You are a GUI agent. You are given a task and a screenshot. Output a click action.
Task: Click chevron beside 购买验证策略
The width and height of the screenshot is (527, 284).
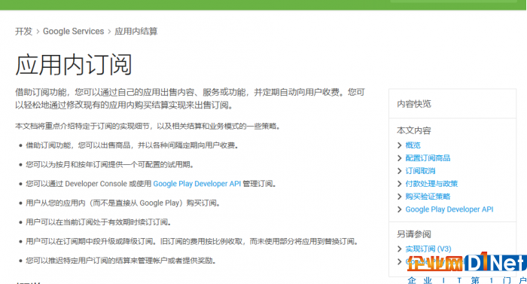(399, 197)
